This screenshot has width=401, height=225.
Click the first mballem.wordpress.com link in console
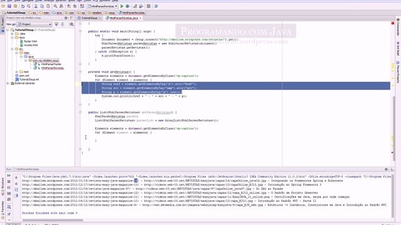point(81,181)
